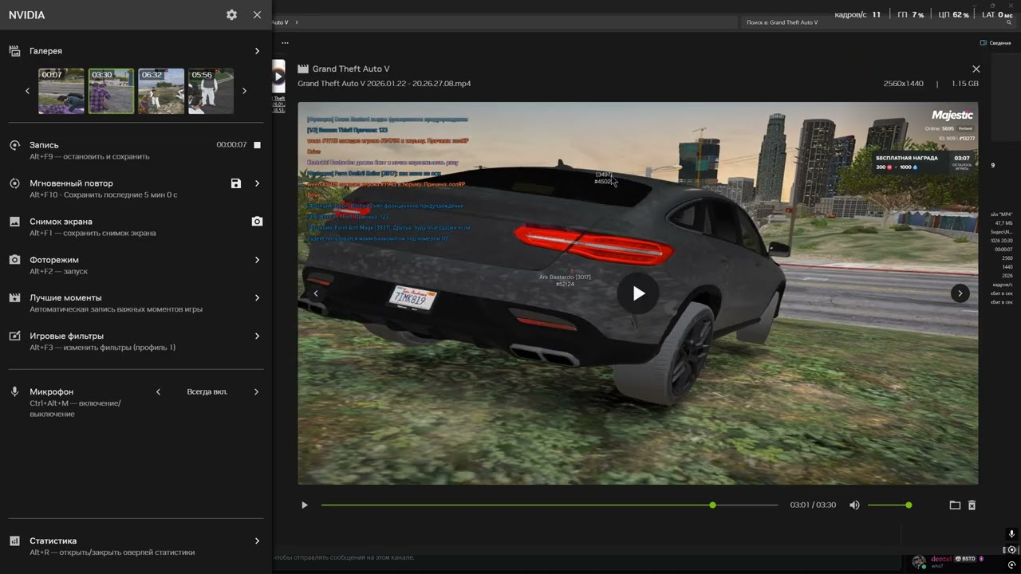Click the 00:00:07 recording timer
1021x574 pixels.
231,145
